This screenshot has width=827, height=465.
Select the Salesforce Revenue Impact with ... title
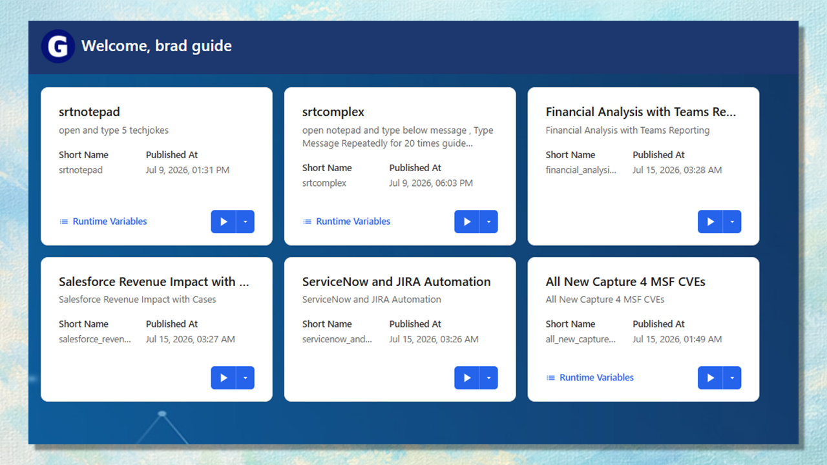pyautogui.click(x=154, y=282)
